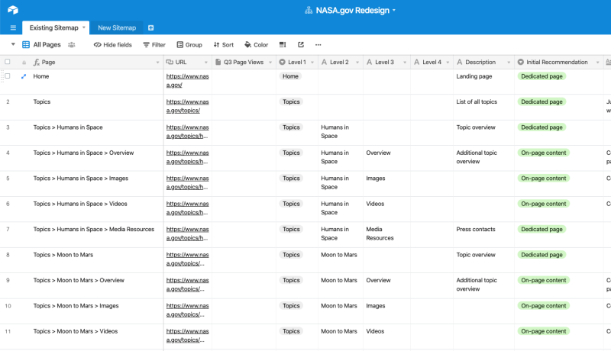Image resolution: width=611 pixels, height=351 pixels.
Task: Open the Filter options
Action: [x=154, y=45]
